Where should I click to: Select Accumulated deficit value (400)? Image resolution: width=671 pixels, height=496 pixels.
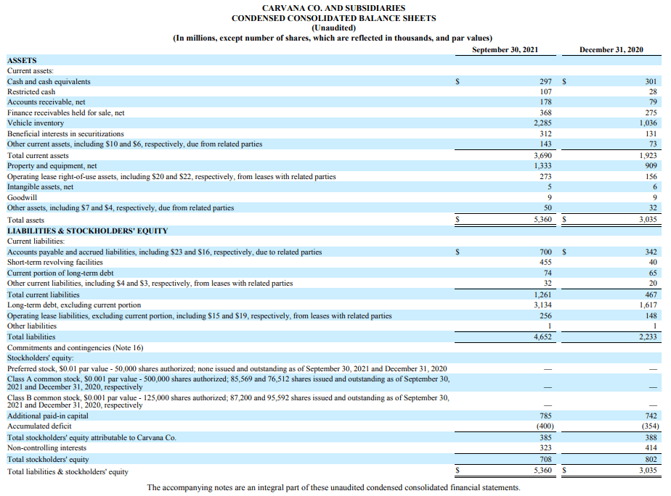(x=545, y=426)
